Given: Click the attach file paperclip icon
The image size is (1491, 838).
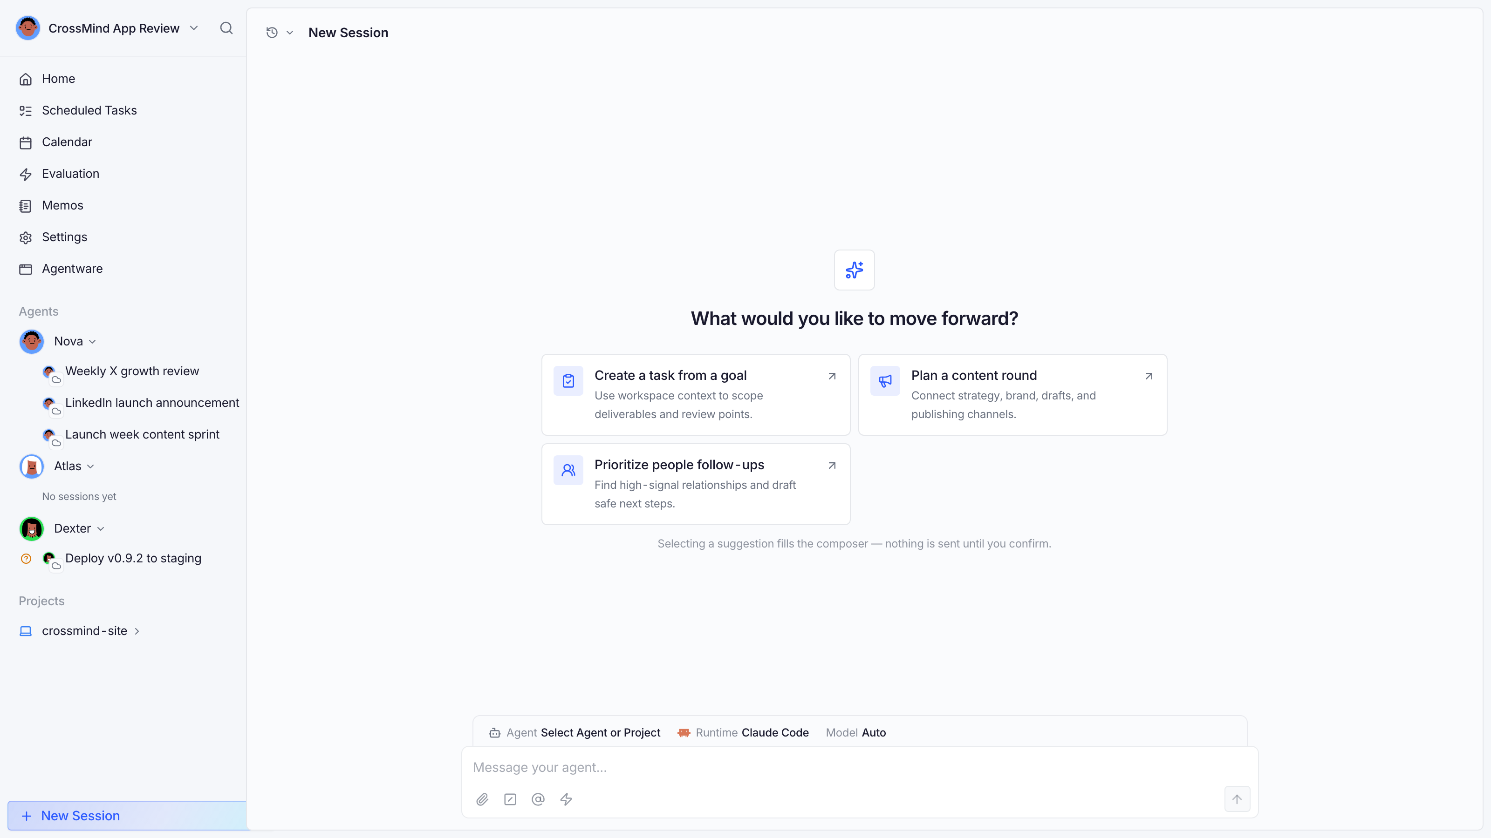Looking at the screenshot, I should pyautogui.click(x=482, y=799).
